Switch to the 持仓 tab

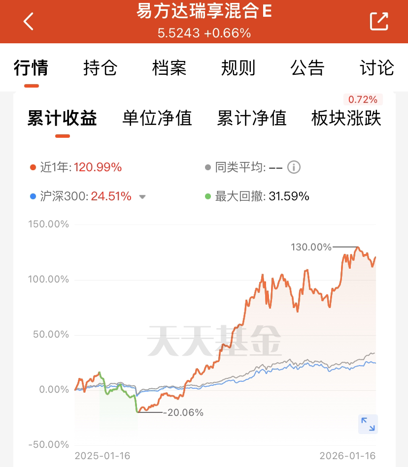tap(100, 68)
